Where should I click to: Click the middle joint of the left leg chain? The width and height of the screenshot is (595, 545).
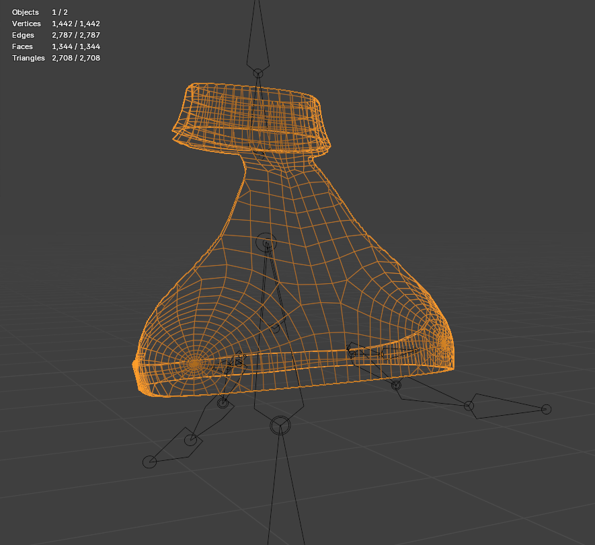pyautogui.click(x=190, y=440)
